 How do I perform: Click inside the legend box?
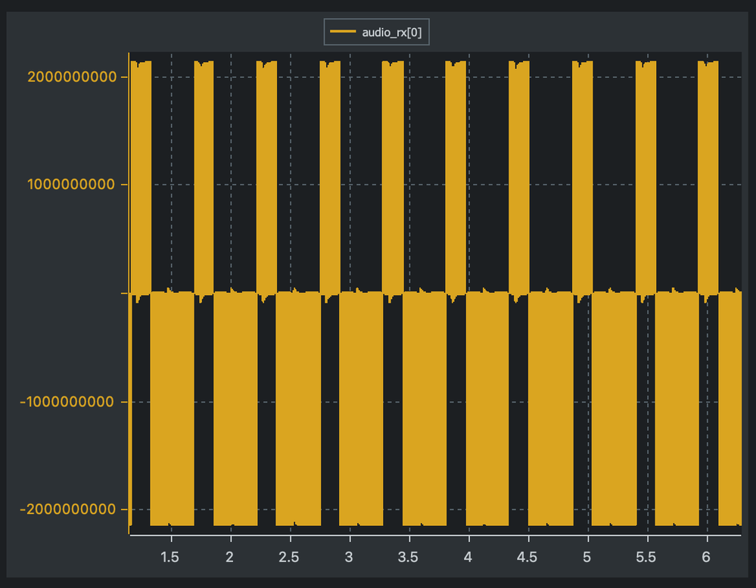click(x=376, y=31)
